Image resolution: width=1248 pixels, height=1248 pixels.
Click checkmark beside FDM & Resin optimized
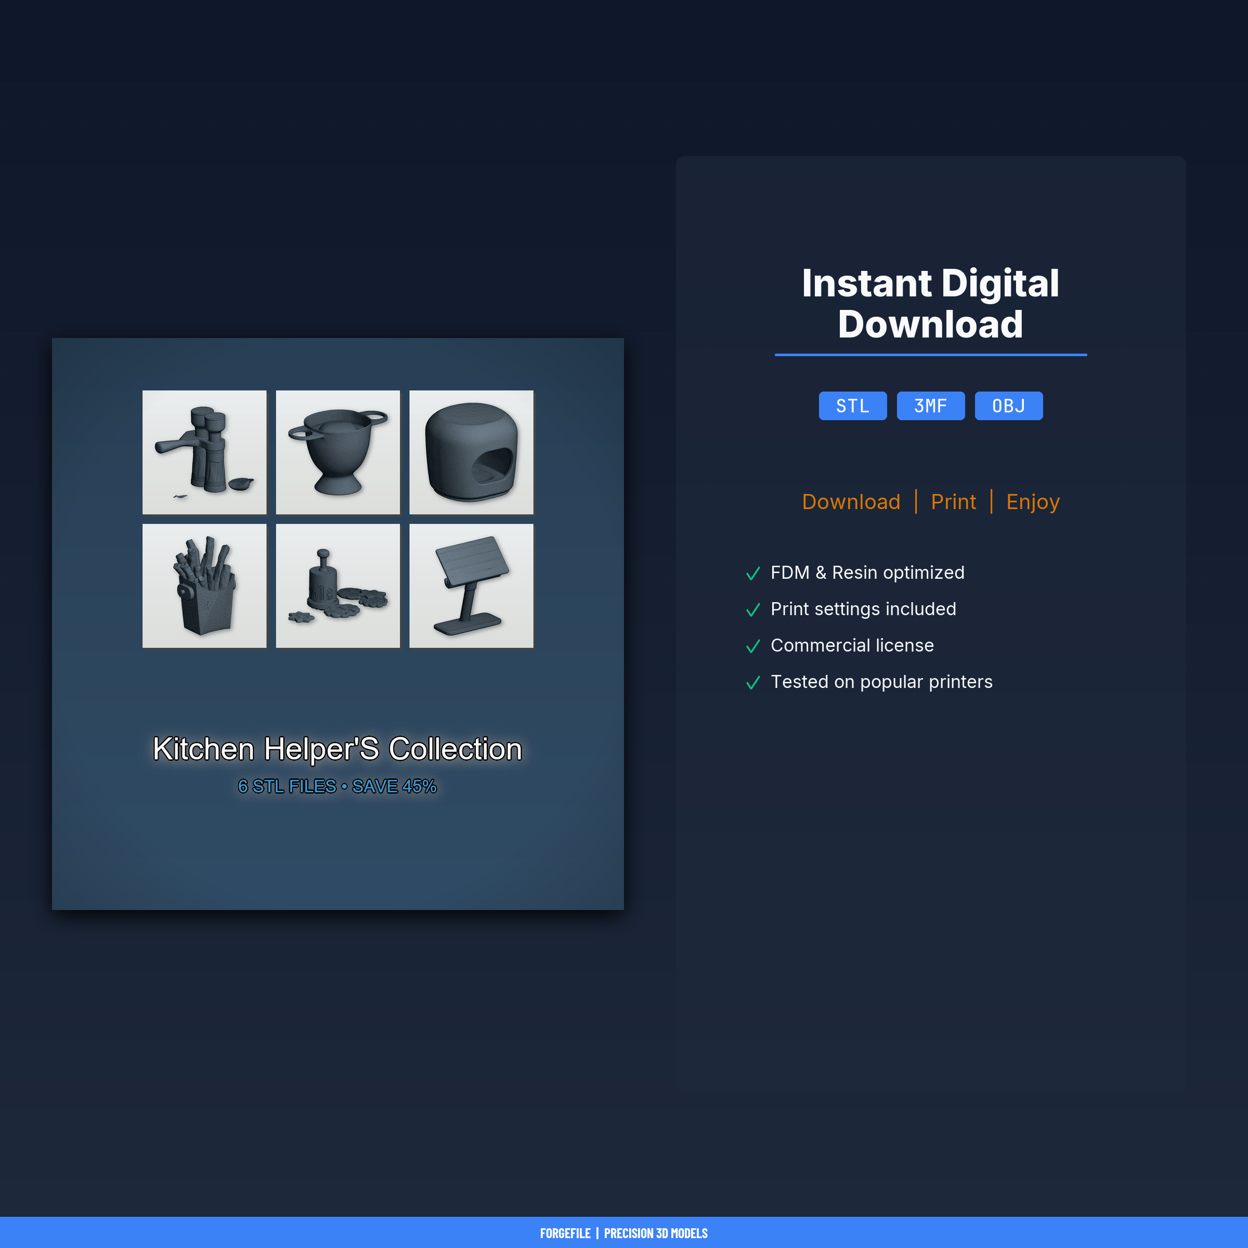753,573
